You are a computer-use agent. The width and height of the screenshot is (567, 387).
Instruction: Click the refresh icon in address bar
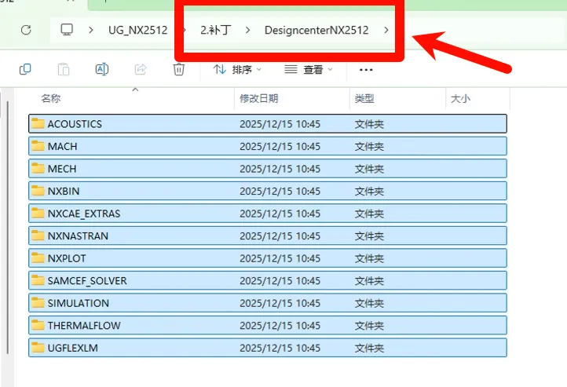click(x=26, y=30)
